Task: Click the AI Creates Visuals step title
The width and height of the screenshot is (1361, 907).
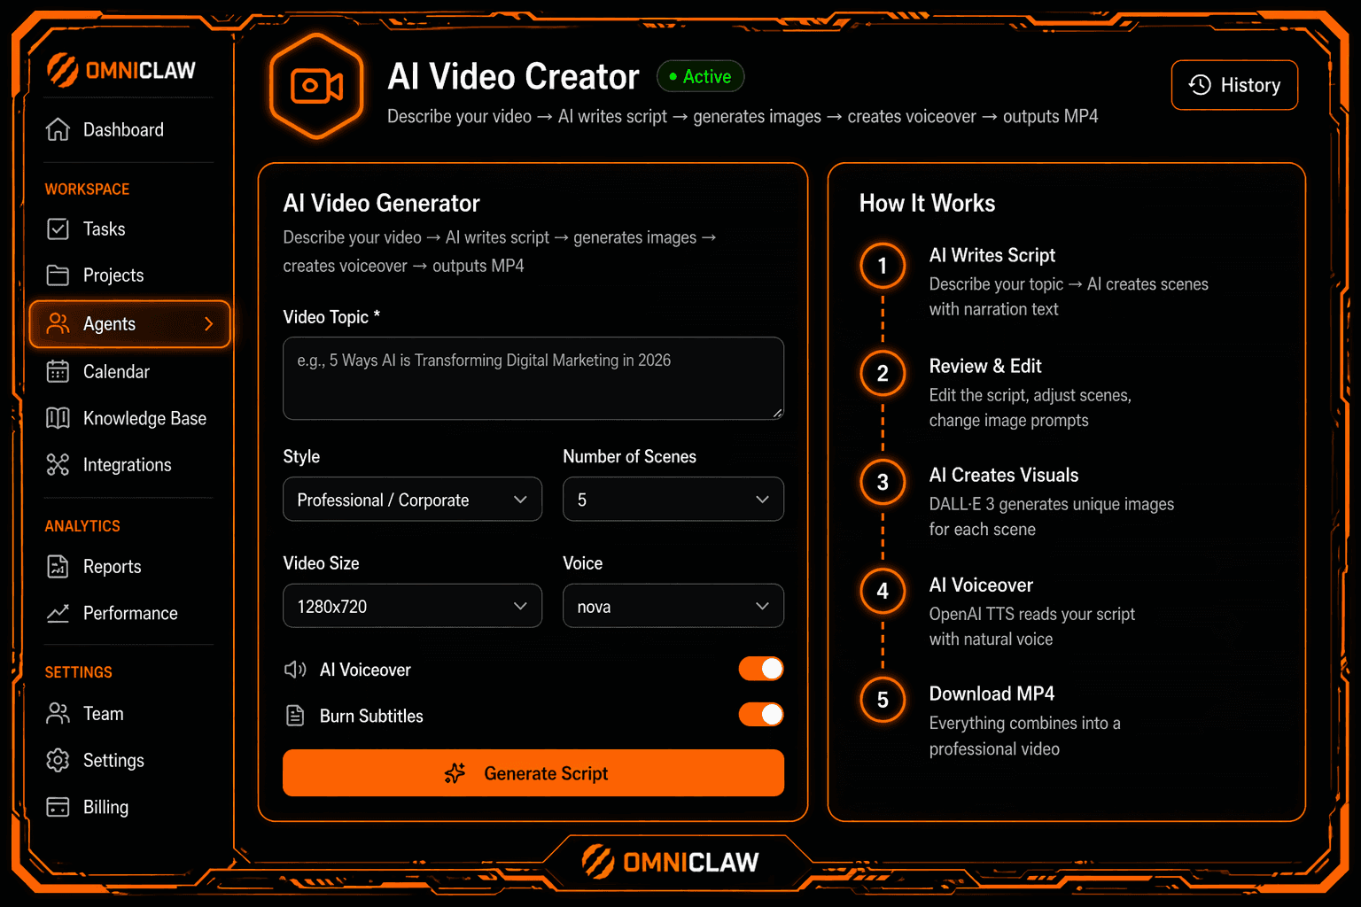Action: click(x=1004, y=476)
